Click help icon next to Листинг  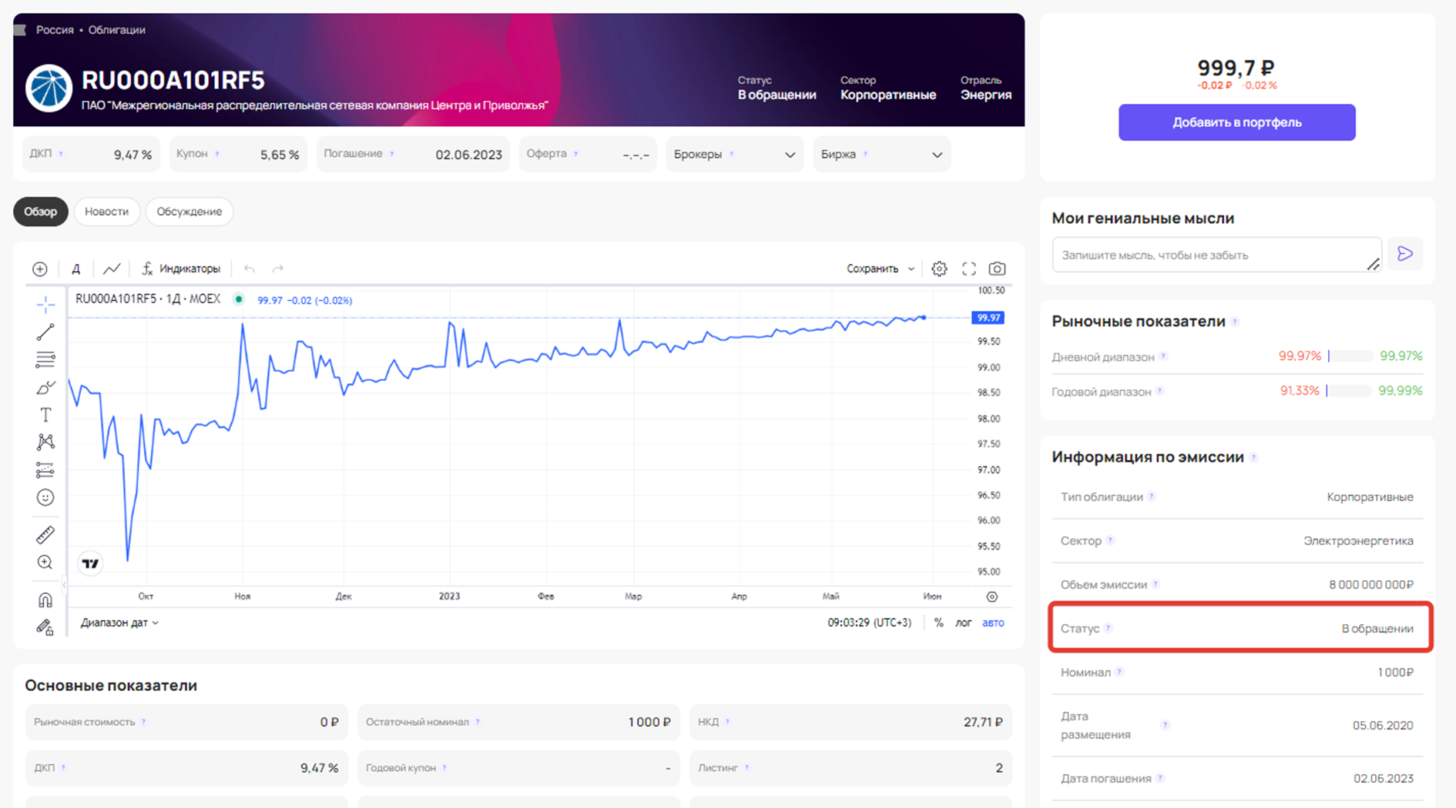point(747,768)
